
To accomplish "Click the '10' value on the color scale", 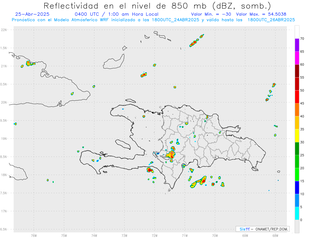I will pyautogui.click(x=303, y=194).
